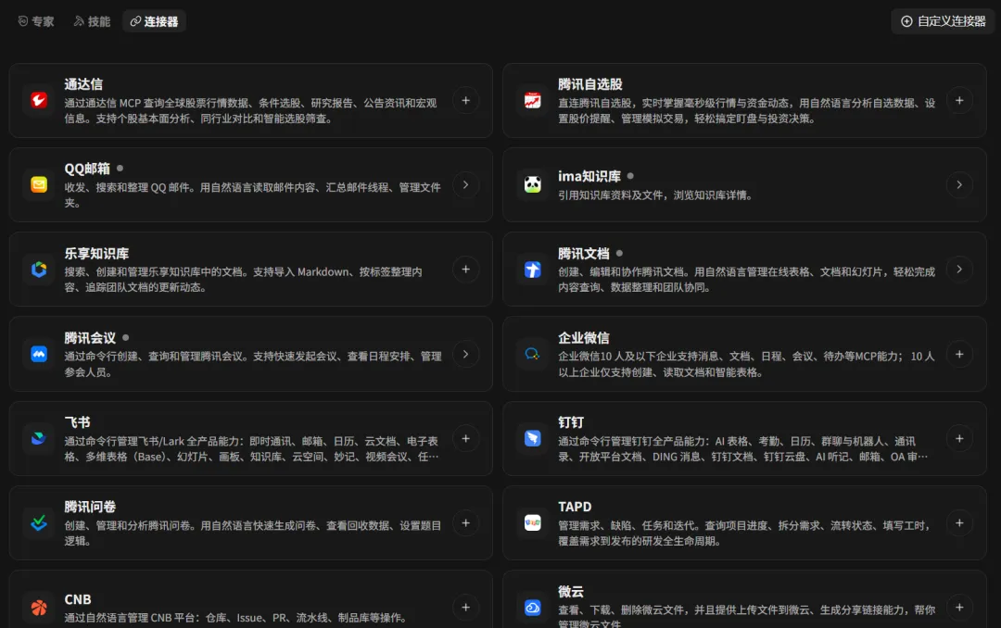Screen dimensions: 1001x628
Task: Click the 腾讯文档 title text
Action: pos(584,254)
